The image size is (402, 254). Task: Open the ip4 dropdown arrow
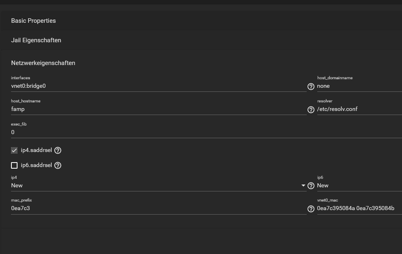(x=303, y=186)
